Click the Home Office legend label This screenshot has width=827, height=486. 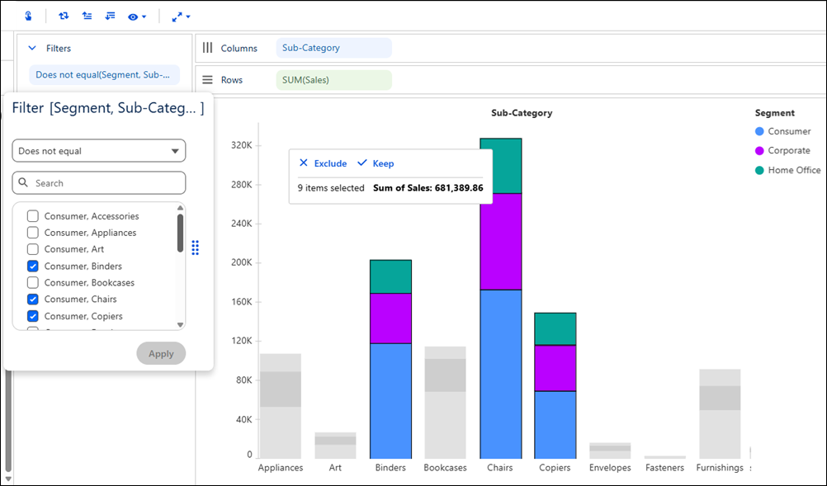(x=794, y=170)
